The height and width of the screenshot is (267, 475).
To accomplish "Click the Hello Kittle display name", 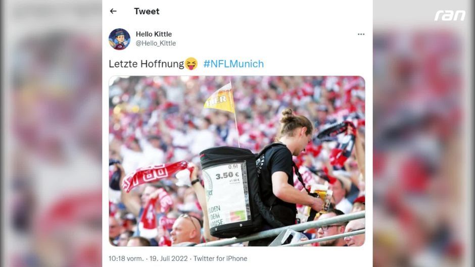I will pos(154,34).
